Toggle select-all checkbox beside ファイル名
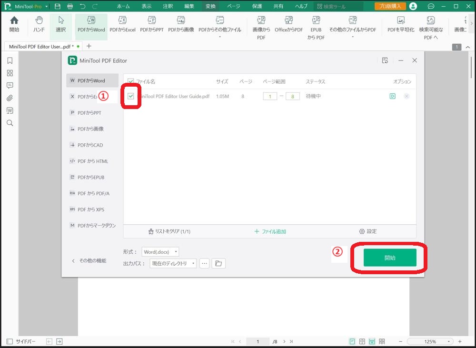 coord(131,81)
